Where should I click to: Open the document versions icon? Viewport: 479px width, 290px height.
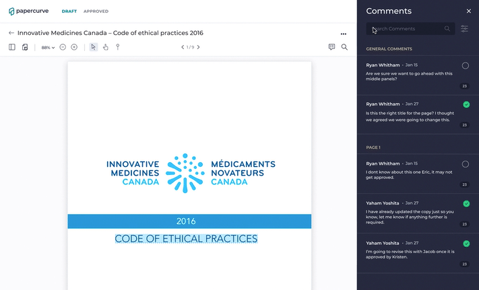[25, 47]
